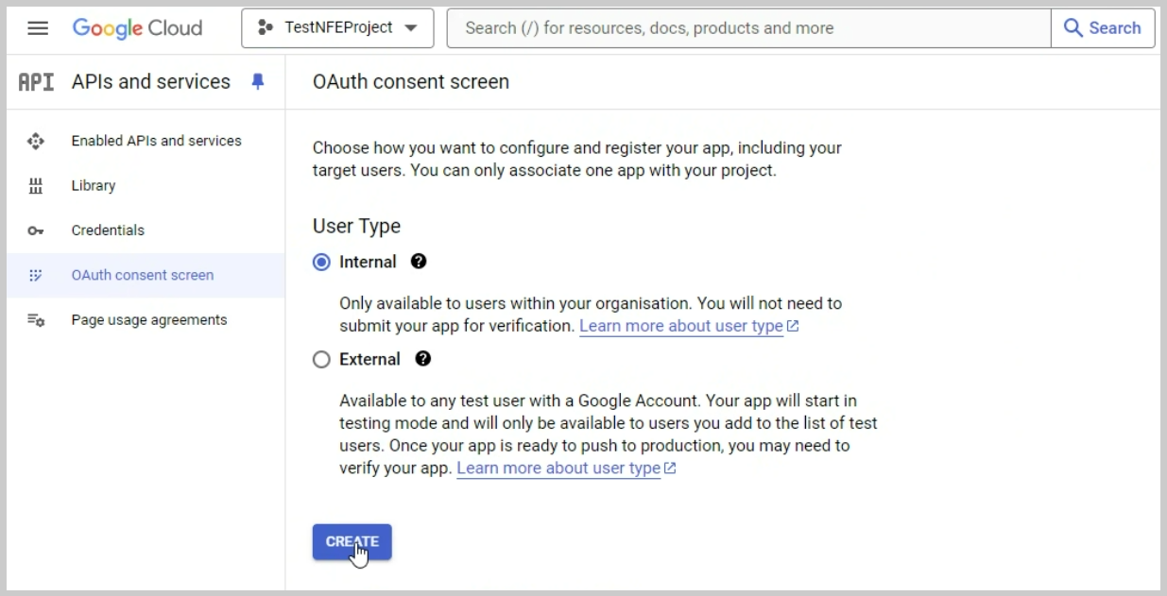Select OAuth consent screen in sidebar
This screenshot has width=1167, height=596.
coord(146,276)
